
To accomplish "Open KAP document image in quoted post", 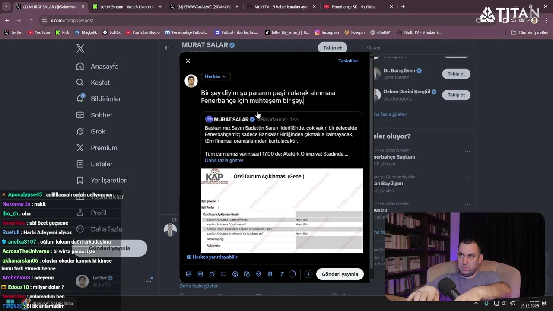I will (x=282, y=211).
